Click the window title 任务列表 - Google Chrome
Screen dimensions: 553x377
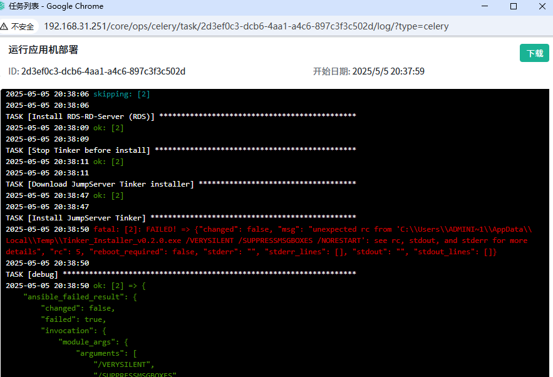(56, 6)
